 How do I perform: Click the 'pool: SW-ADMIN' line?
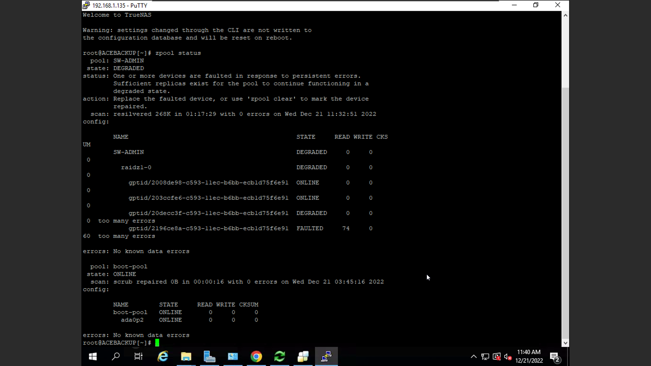tap(117, 61)
